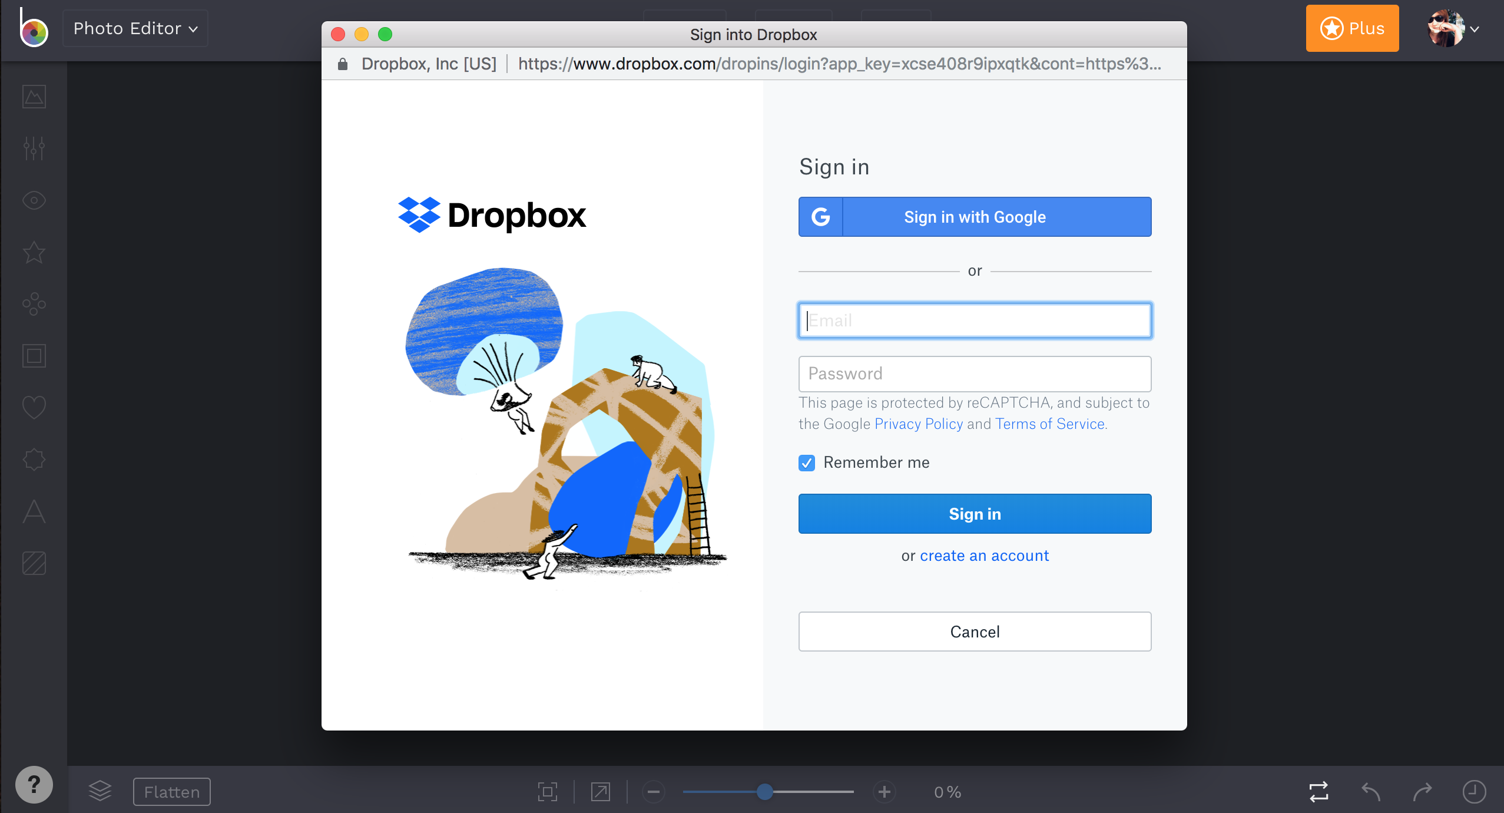Open the Edit sliders tool in sidebar
This screenshot has height=813, width=1504.
34,148
